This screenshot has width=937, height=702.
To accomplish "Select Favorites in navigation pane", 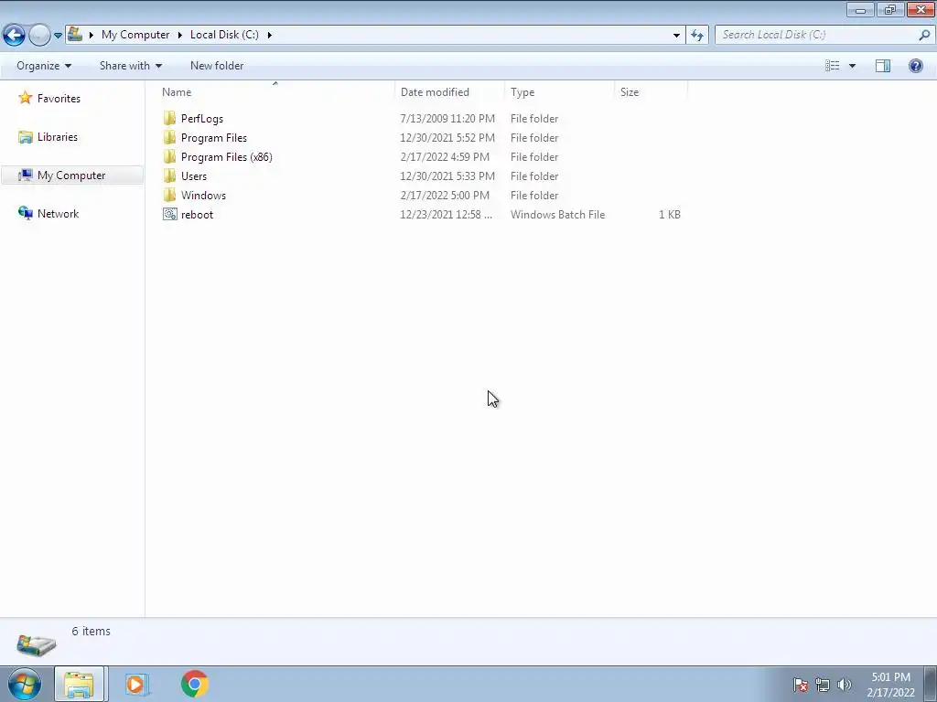I will coord(59,99).
